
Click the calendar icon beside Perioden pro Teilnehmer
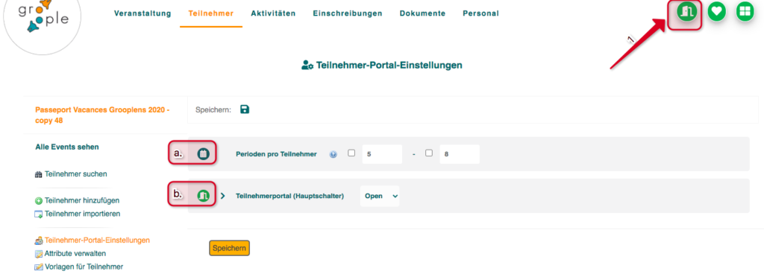click(203, 154)
